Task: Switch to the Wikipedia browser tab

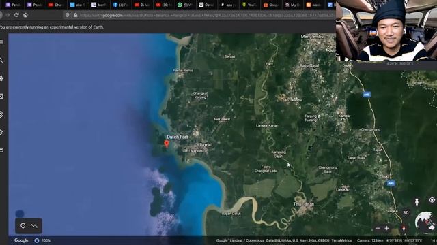Action: point(208,5)
